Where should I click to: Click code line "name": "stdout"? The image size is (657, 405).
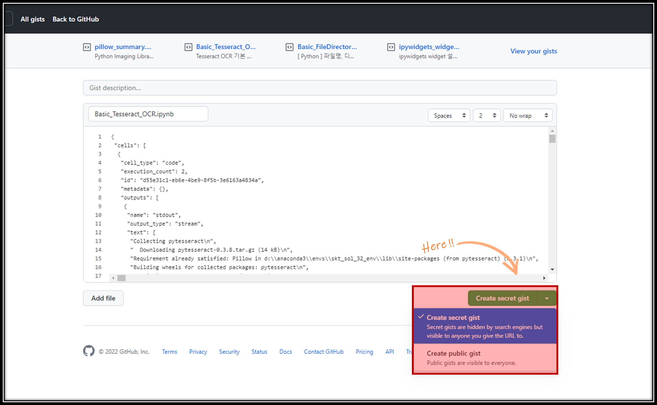pos(154,215)
